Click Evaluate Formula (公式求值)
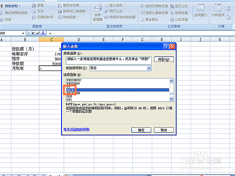Viewport: 235px width, 176px height. point(179,19)
